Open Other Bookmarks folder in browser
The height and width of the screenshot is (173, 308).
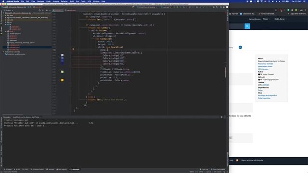point(299,14)
